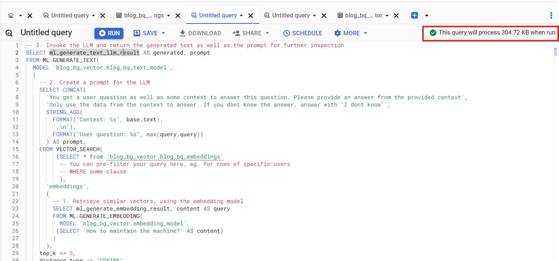Open a new query tab with the plus icon
559x261 pixels.
[x=414, y=15]
